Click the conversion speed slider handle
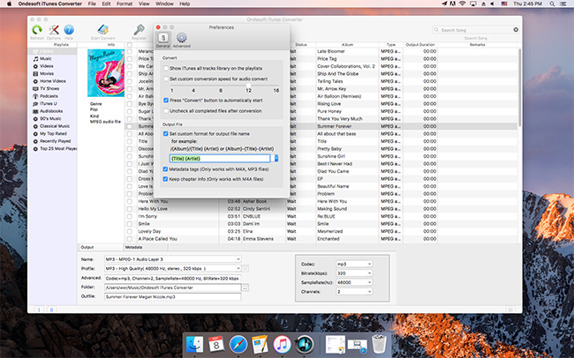574x358 pixels. point(248,85)
